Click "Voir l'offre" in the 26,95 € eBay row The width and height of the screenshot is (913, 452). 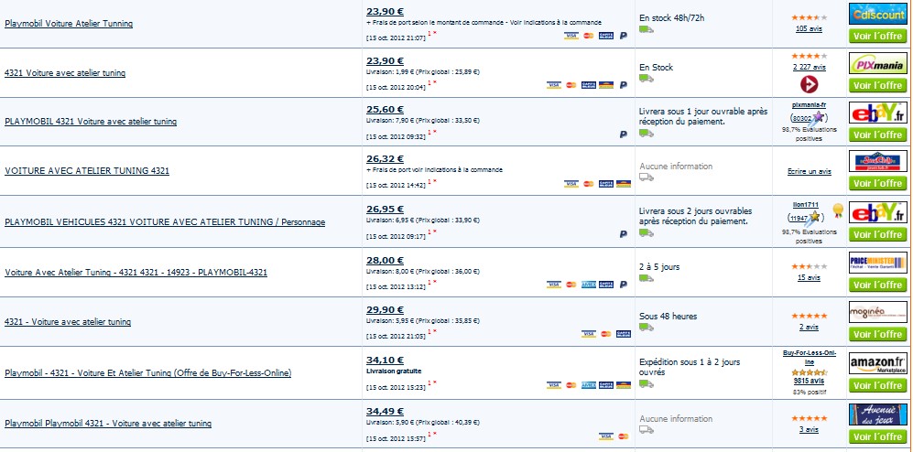click(877, 234)
